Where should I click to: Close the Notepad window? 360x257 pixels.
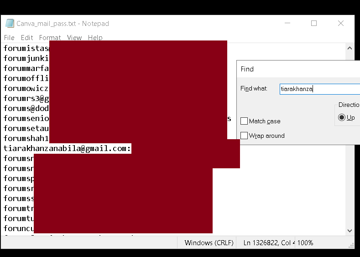point(341,23)
